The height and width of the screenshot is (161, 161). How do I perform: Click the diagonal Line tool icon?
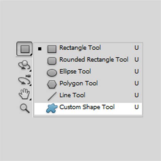click(x=52, y=96)
